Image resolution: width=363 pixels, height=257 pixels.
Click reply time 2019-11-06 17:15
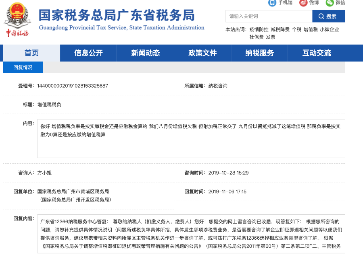[x=227, y=191]
